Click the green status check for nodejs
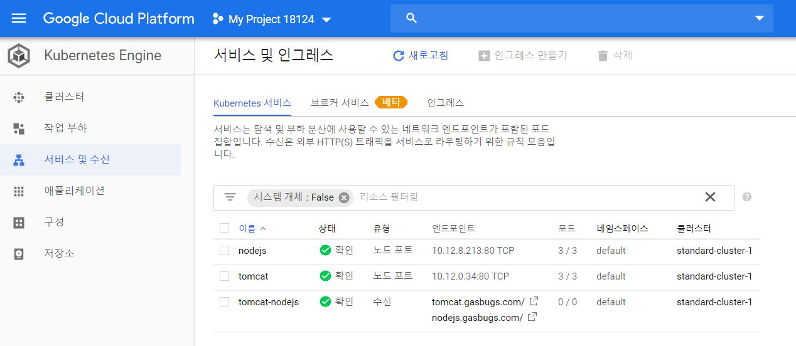 click(x=325, y=251)
